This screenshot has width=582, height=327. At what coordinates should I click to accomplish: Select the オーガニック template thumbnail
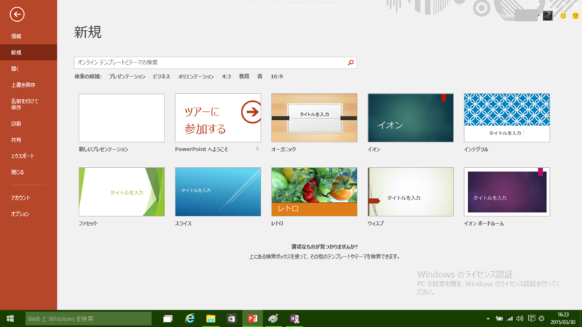314,118
